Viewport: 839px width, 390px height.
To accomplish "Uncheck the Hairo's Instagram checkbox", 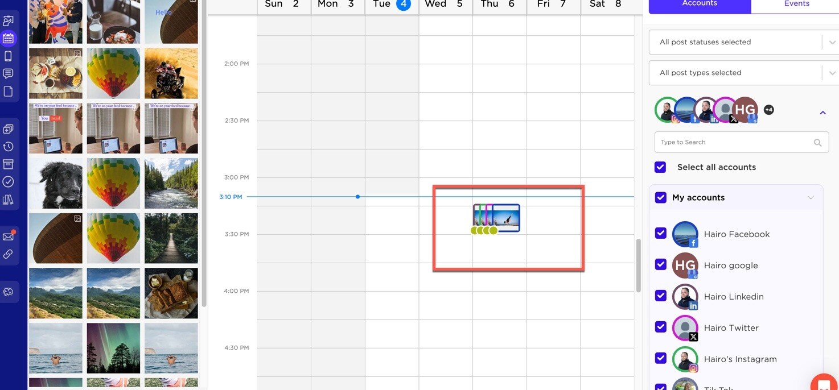I will pos(660,358).
